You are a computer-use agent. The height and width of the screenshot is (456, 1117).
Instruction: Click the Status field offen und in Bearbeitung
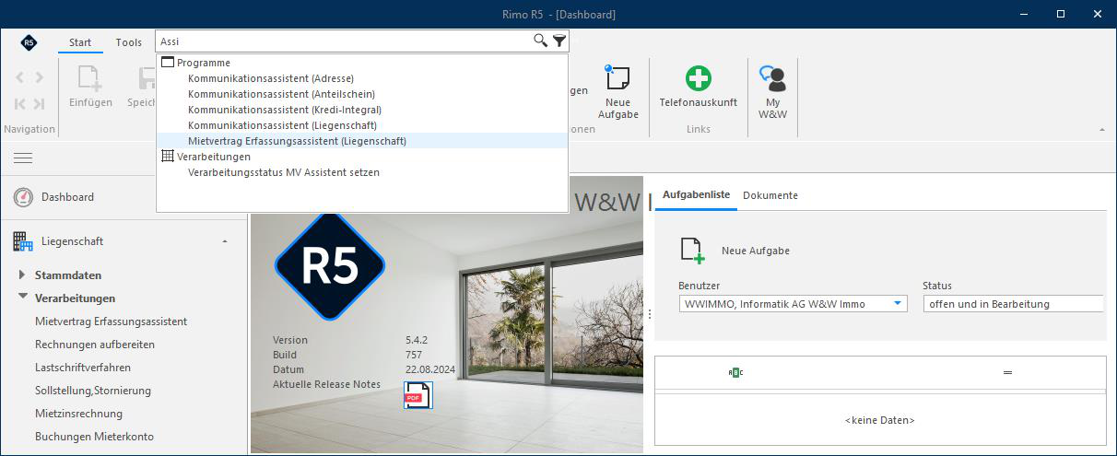click(1014, 304)
